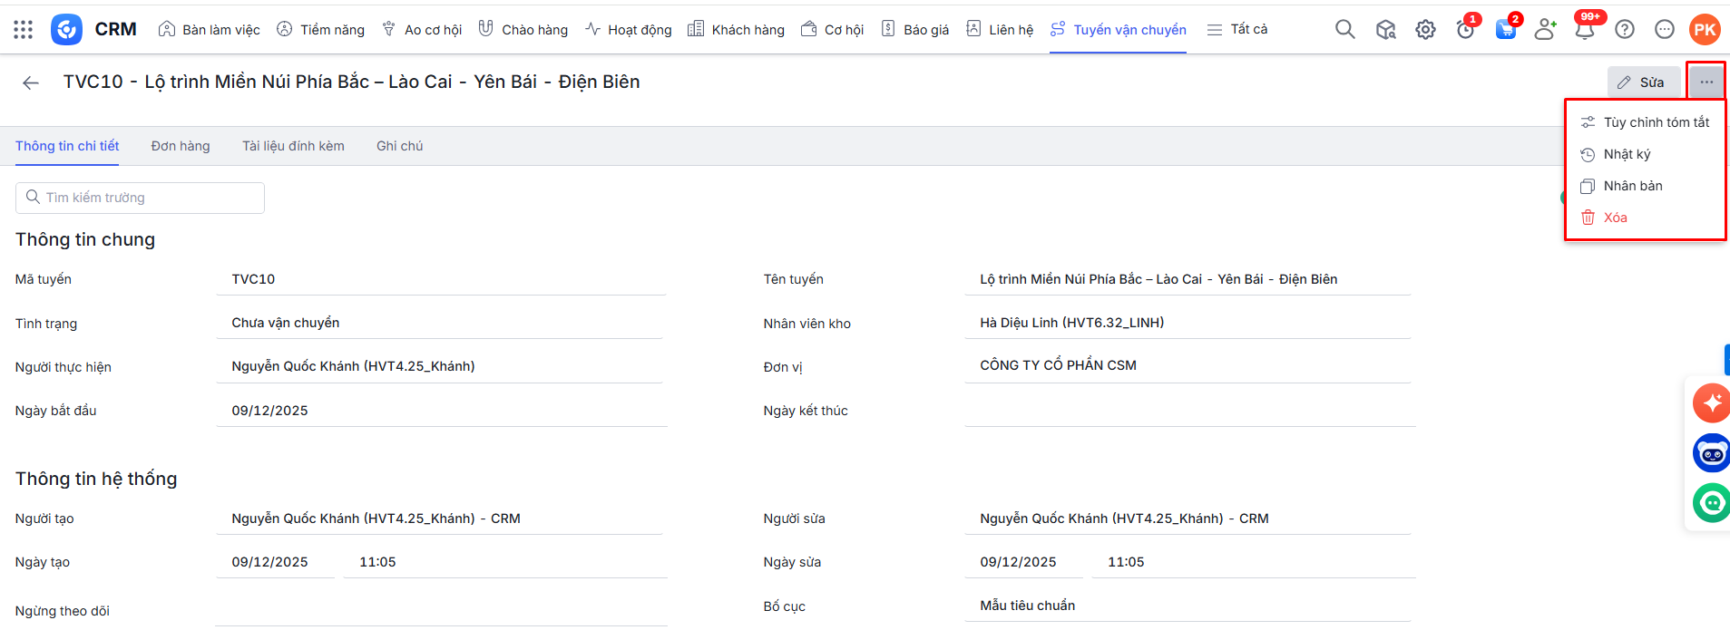The height and width of the screenshot is (630, 1730).
Task: Select Nhân bản from the dropdown menu
Action: [1632, 186]
